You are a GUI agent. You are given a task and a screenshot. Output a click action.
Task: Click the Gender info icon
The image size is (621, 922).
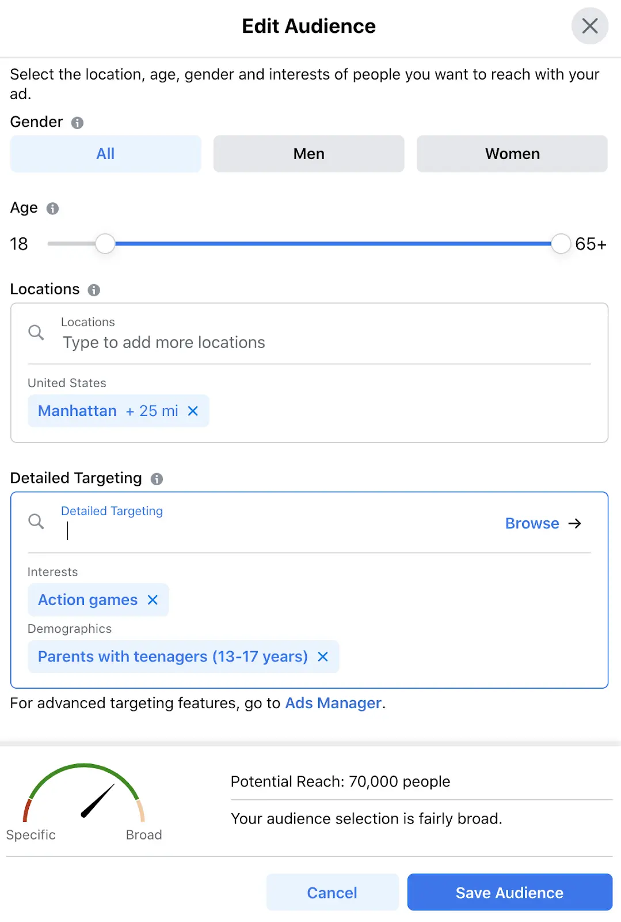(x=77, y=123)
